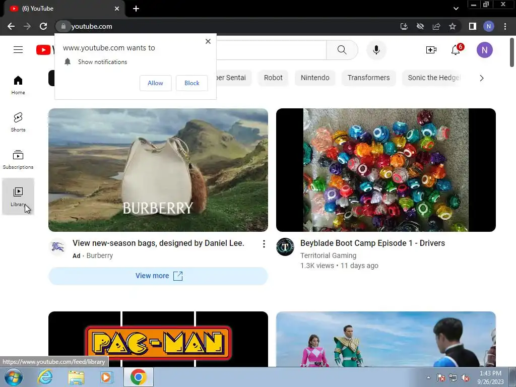Viewport: 516px width, 387px height.
Task: Click the Burberry advertiser name link
Action: point(99,255)
